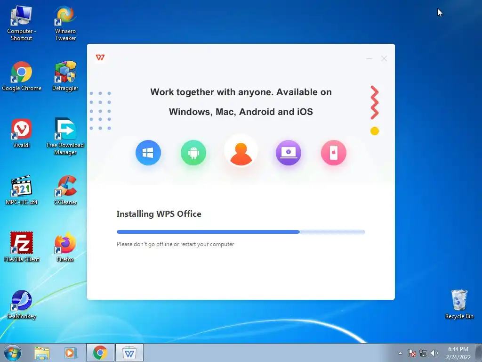Select MPC-HC x64 desktop shortcut
Viewport: 482px width, 362px height.
[22, 190]
